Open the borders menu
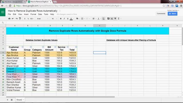This screenshot has width=183, height=103. 83,19
